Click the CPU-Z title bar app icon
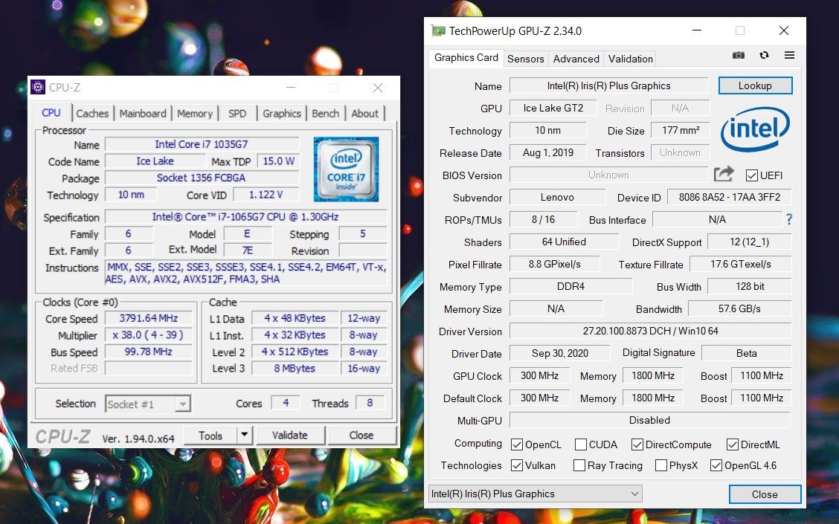Image resolution: width=839 pixels, height=524 pixels. 38,87
